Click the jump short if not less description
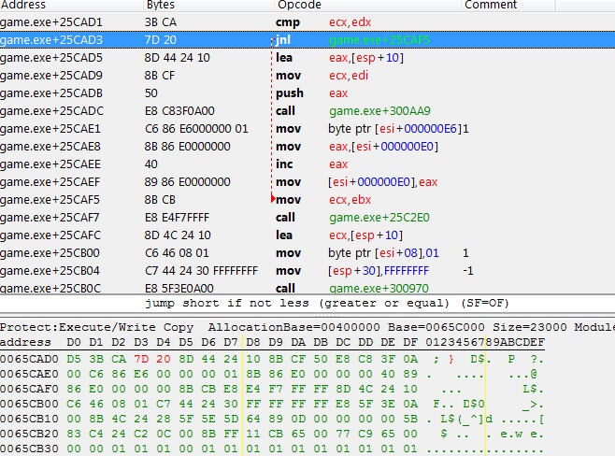The image size is (615, 456). coord(327,303)
